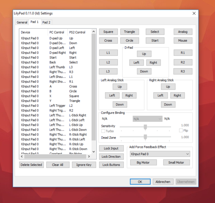The height and width of the screenshot is (203, 215).
Task: Click the Circle binding button
Action: click(130, 41)
